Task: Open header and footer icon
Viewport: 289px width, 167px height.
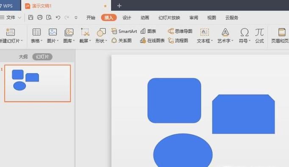Action: click(x=282, y=32)
